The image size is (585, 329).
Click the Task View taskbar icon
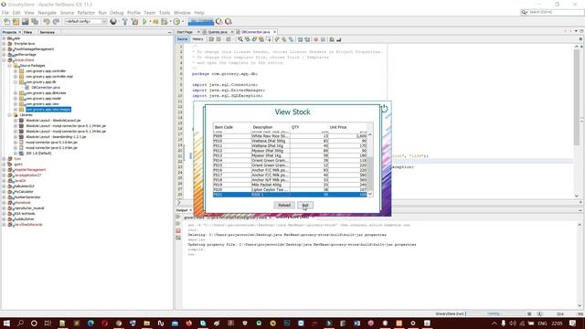(48, 323)
